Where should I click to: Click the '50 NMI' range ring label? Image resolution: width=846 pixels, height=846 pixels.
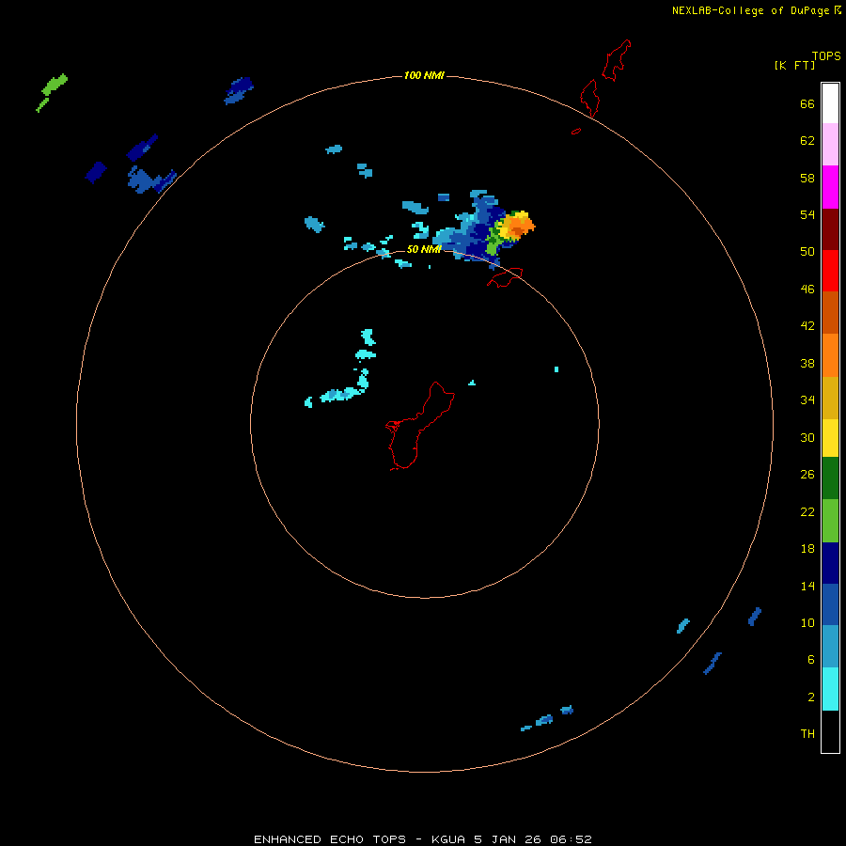click(x=424, y=249)
